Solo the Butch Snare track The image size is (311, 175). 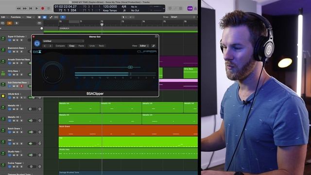click(x=17, y=132)
